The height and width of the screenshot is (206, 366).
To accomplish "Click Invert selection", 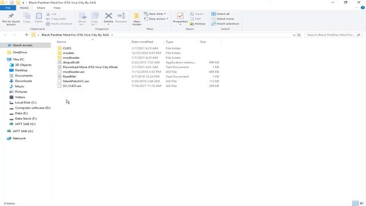I will click(225, 23).
